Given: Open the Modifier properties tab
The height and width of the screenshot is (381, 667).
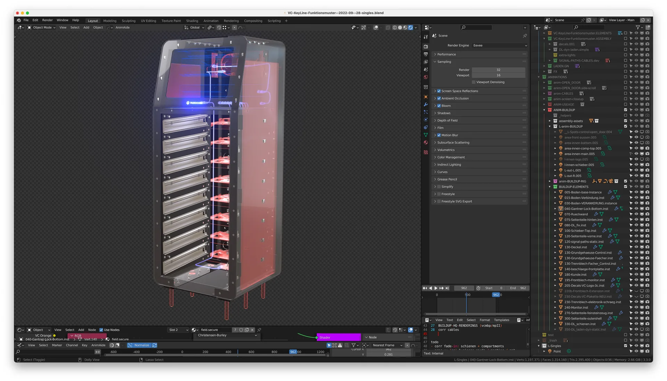Looking at the screenshot, I should pos(426,104).
